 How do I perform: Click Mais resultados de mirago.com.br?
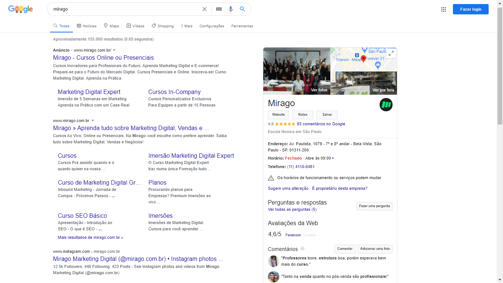[91, 238]
